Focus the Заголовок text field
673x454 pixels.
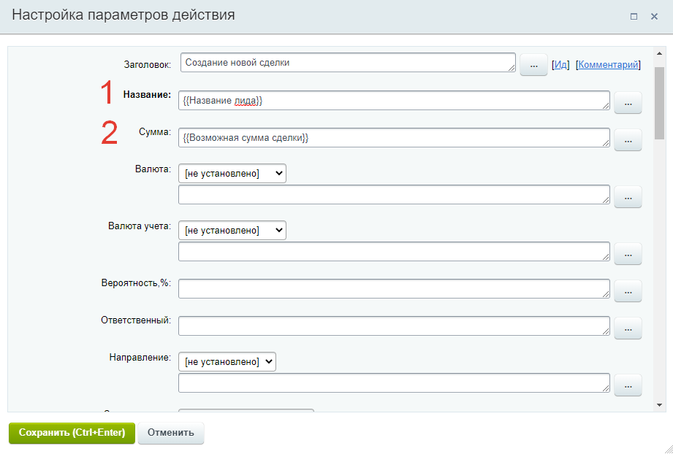(x=347, y=63)
